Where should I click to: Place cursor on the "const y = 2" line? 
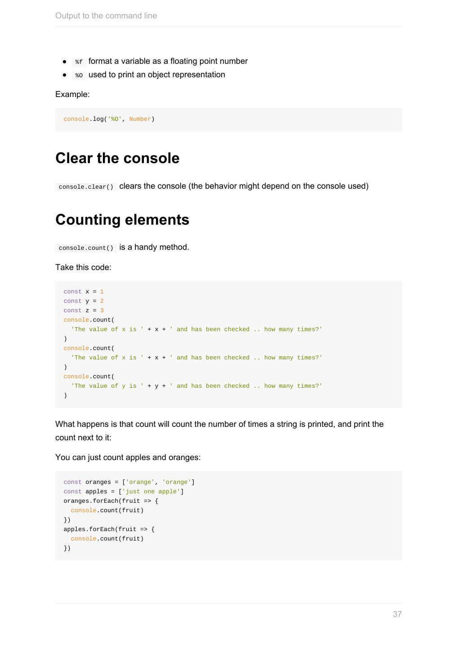pos(84,301)
